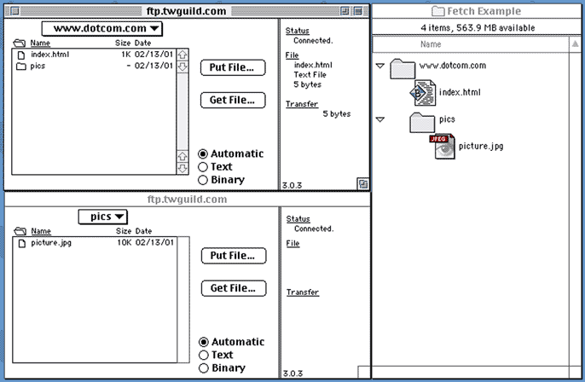Screen dimensions: 585x382
Task: Select Text transfer mode in bottom Fetch window
Action: pyautogui.click(x=204, y=355)
